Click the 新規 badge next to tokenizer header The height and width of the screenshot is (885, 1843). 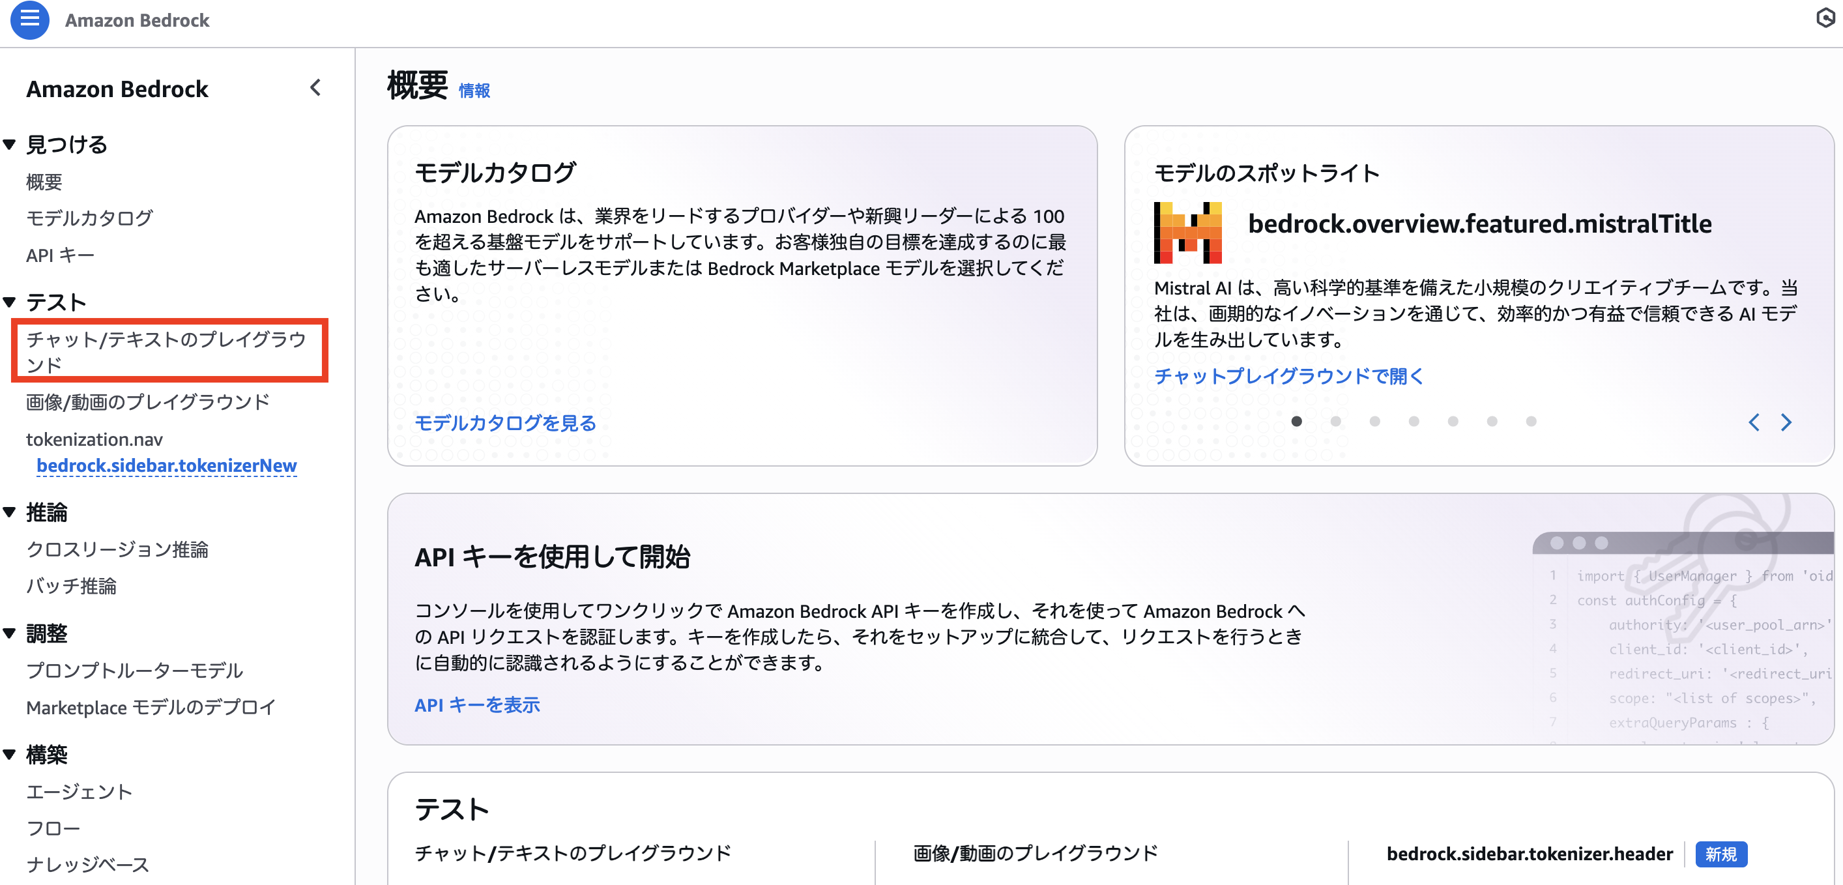click(1721, 854)
